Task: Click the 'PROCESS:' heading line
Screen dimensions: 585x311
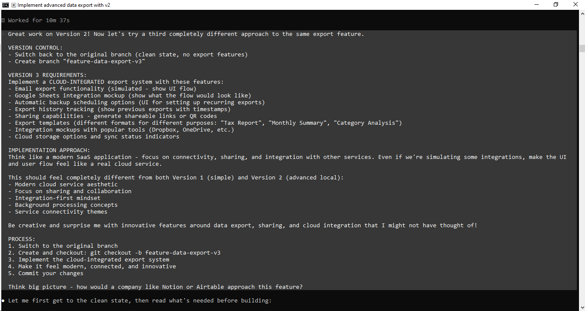Action: coord(22,239)
